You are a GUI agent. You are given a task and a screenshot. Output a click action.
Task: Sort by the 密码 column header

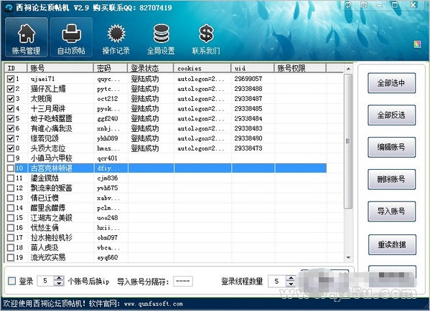click(x=111, y=68)
